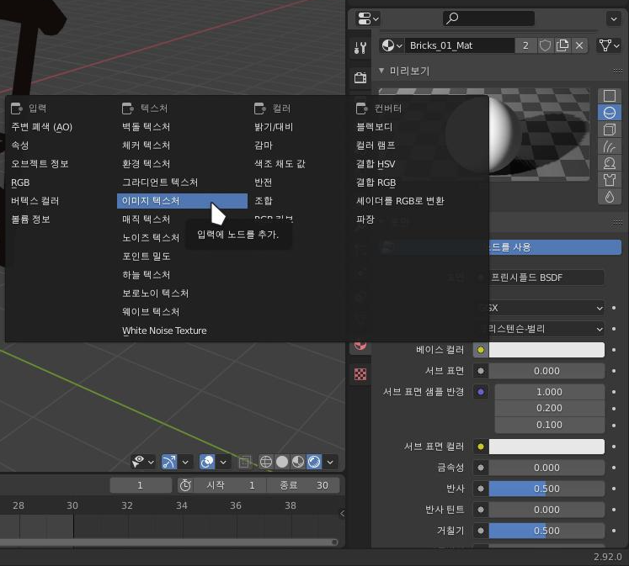Image resolution: width=629 pixels, height=566 pixels.
Task: Choose 주변 폐색 (AO) input entry
Action: coord(60,127)
